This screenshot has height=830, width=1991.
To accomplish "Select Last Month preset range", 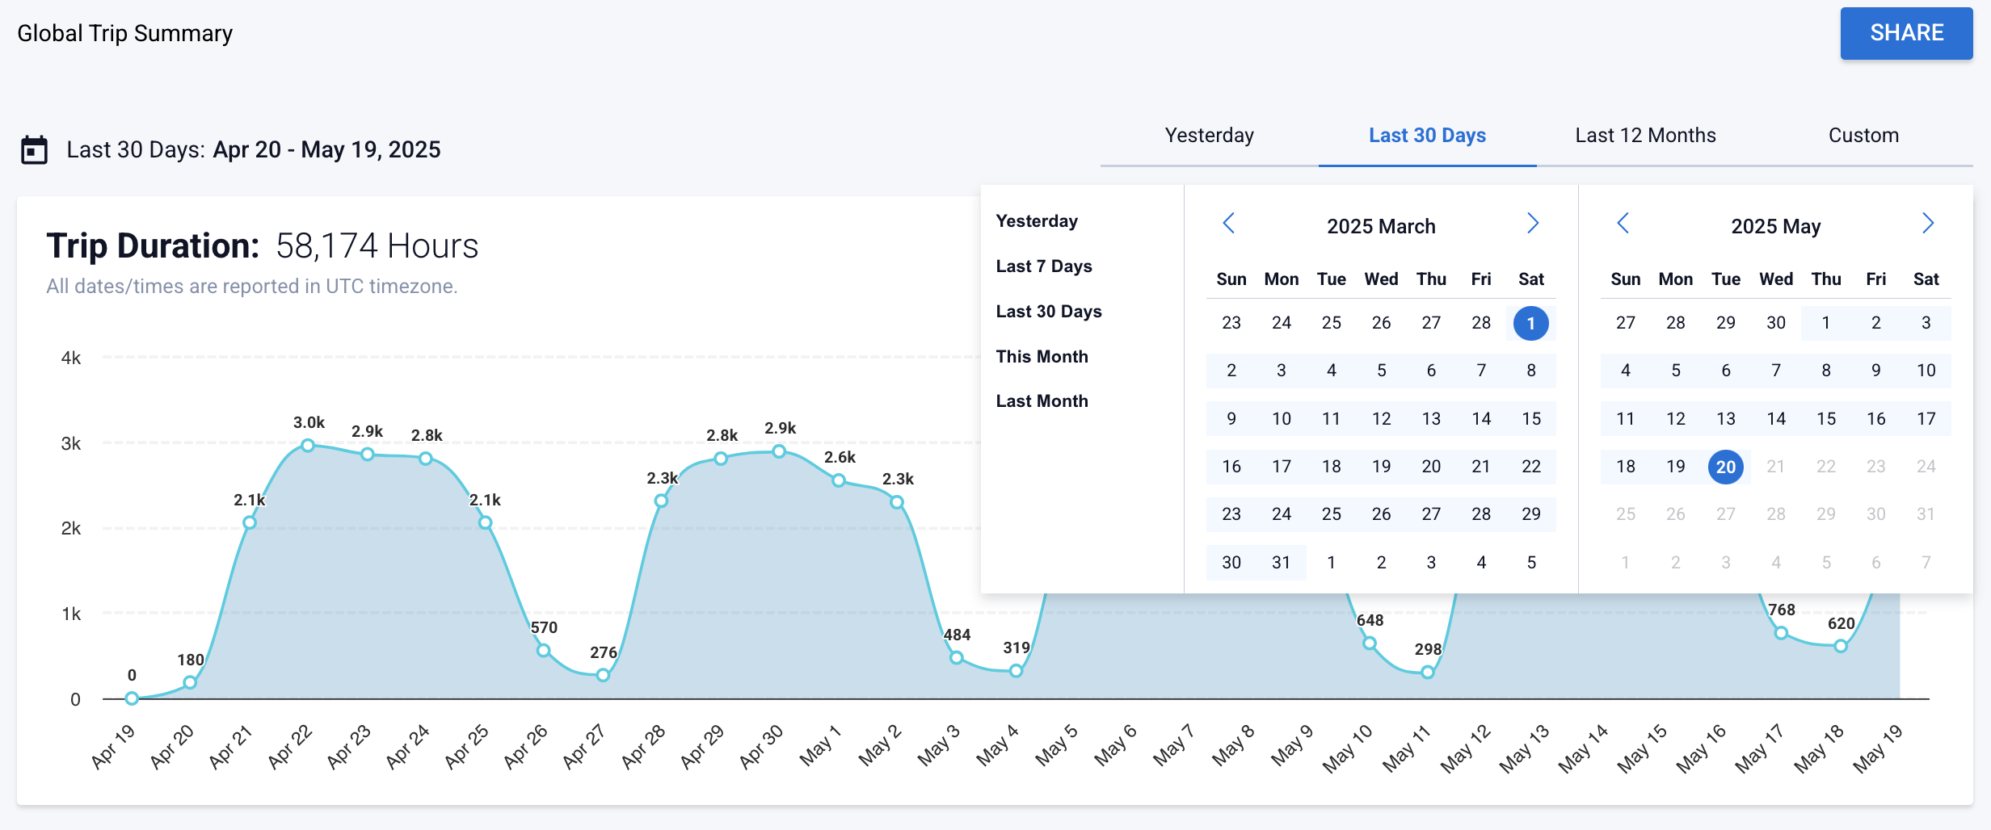I will tap(1042, 401).
